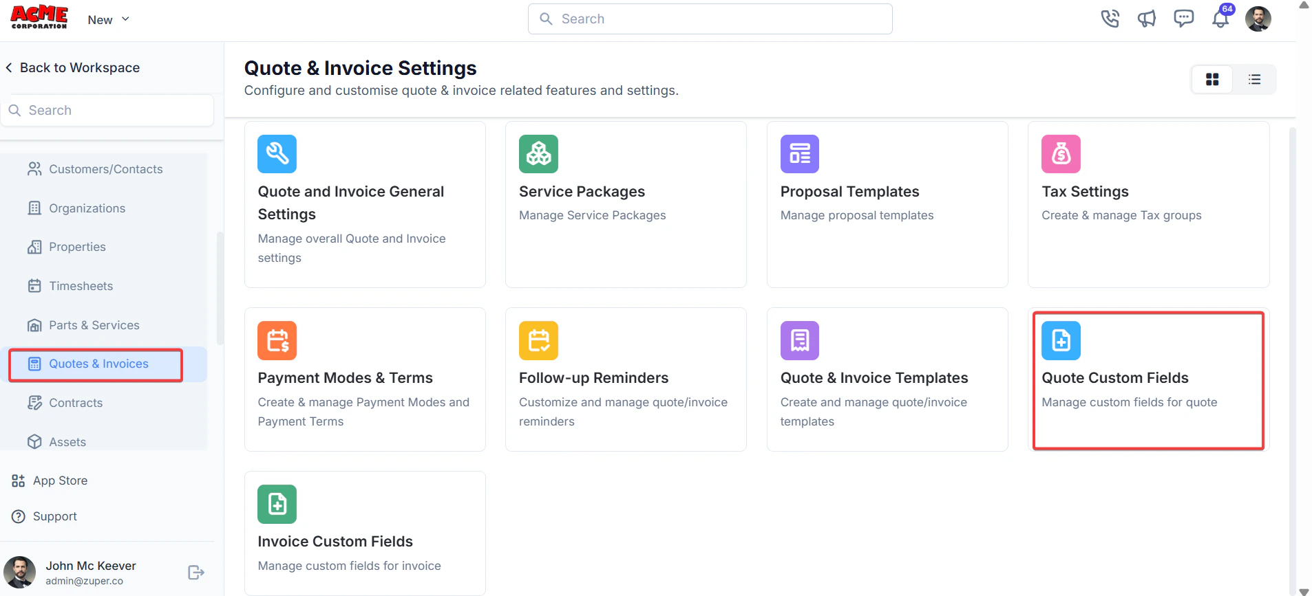Click 'Manage custom fields for quote' text
1312x596 pixels.
[1129, 402]
